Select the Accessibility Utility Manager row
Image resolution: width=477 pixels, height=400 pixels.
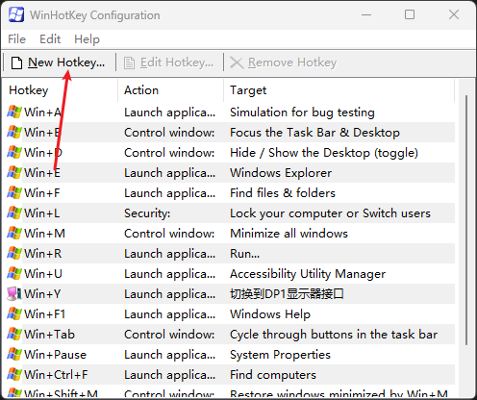(231, 274)
